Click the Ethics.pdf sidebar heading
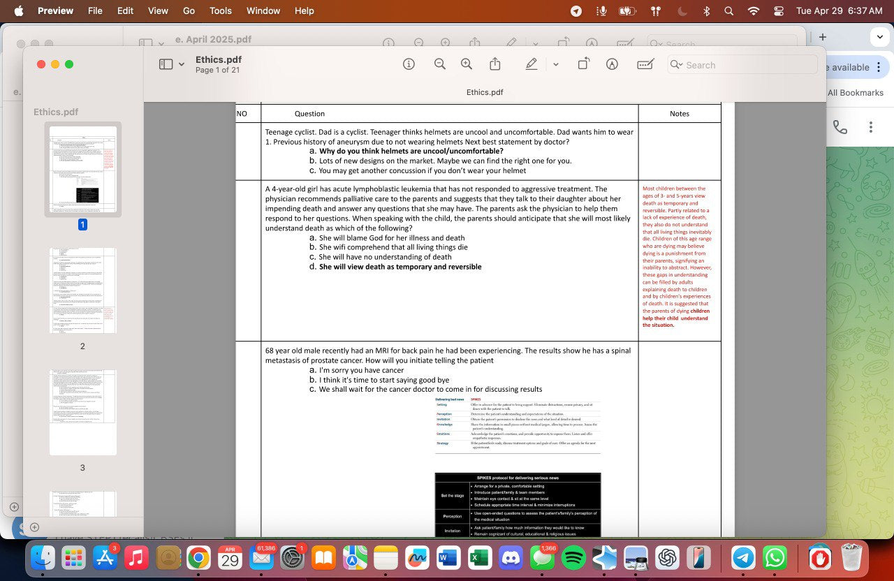 pos(56,112)
